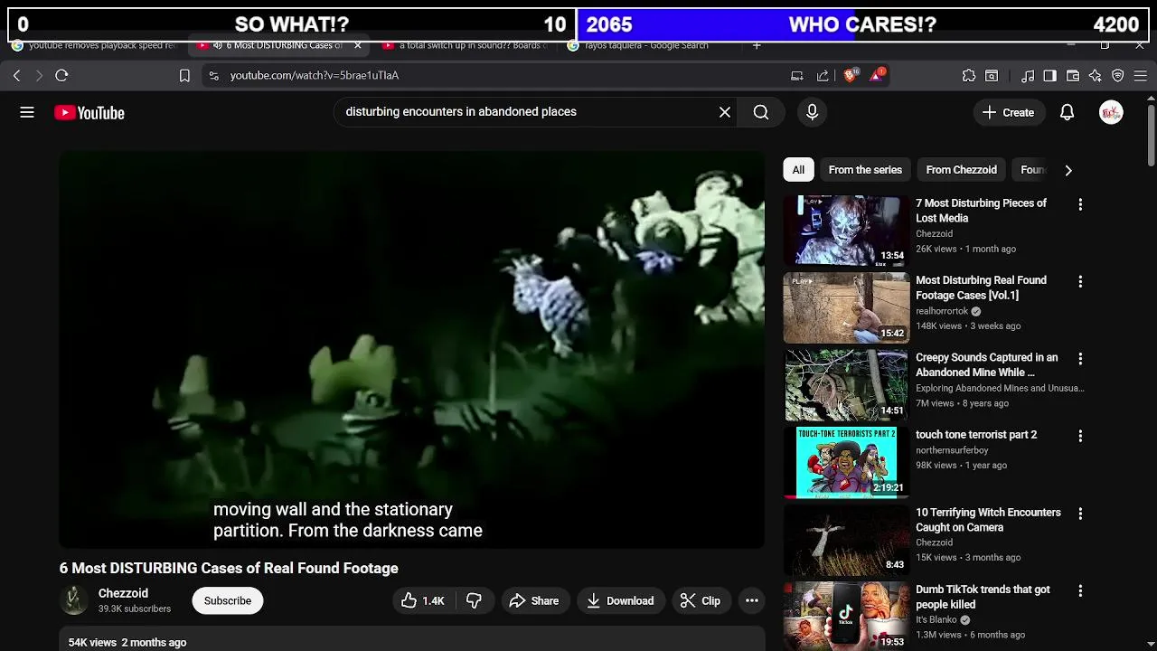Open 'Creepy Sounds Captured in an Abandoned Mine' thumbnail
The width and height of the screenshot is (1157, 651).
[846, 385]
